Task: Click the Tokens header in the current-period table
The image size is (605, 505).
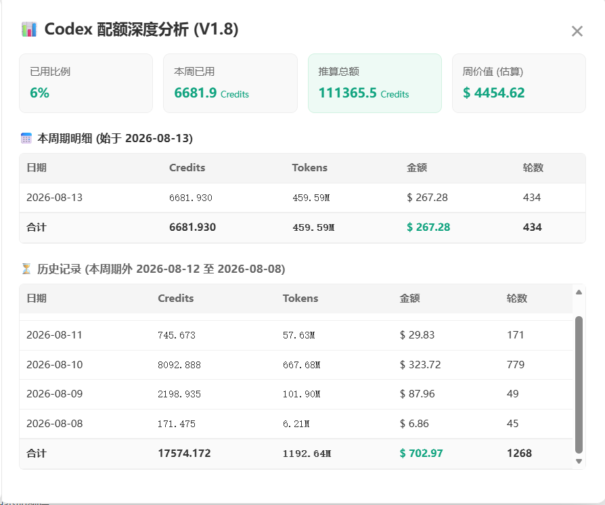Action: [x=309, y=168]
